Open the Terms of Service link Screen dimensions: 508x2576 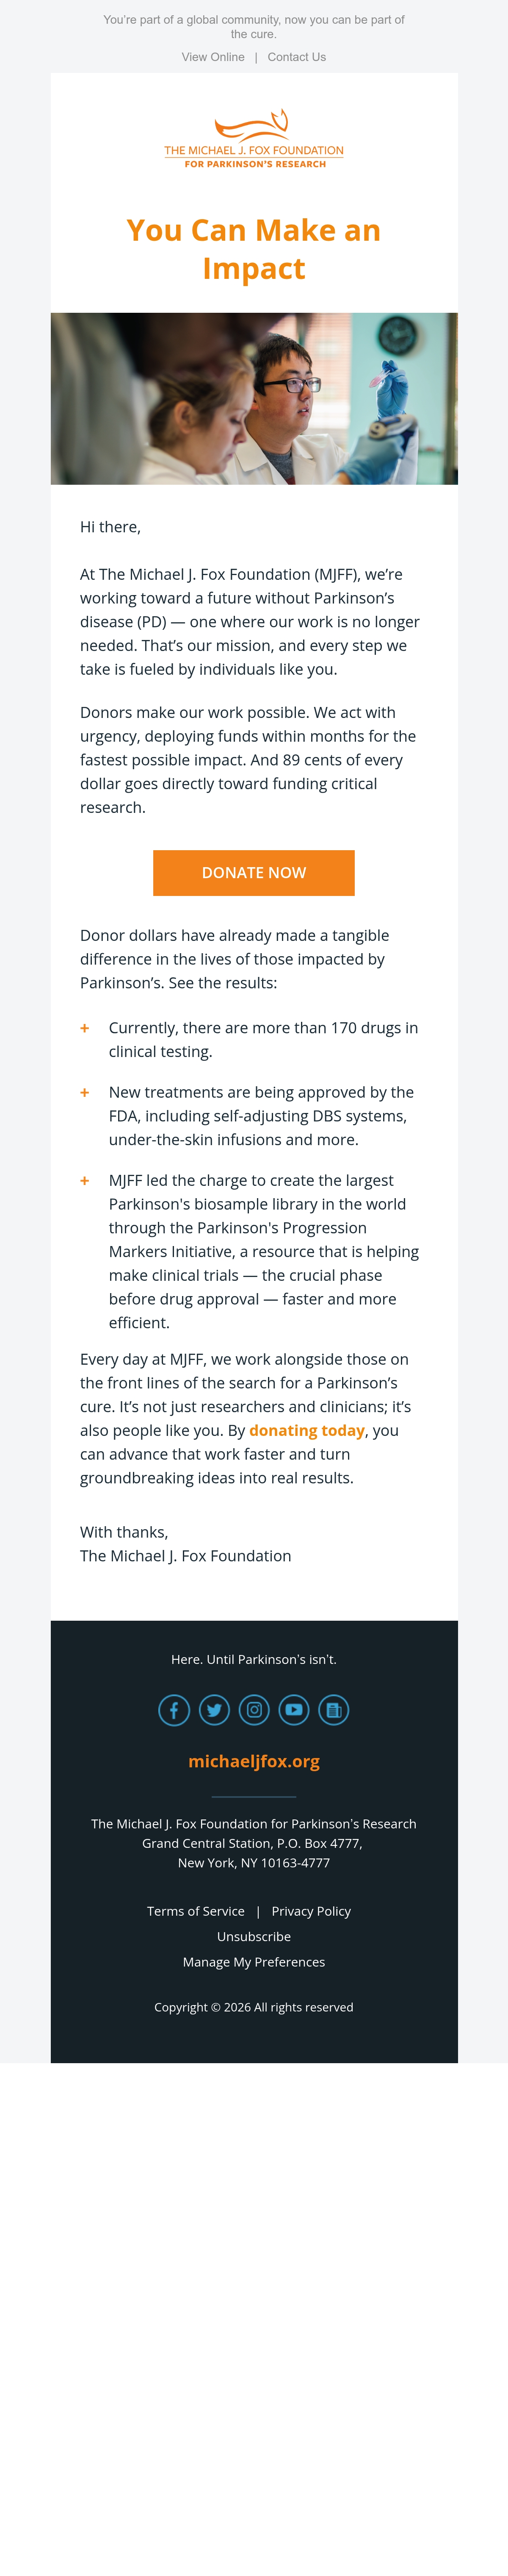[196, 1911]
